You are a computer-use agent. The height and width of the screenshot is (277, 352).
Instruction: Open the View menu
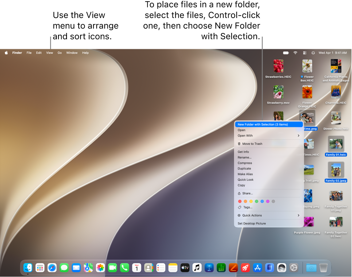tap(50, 53)
